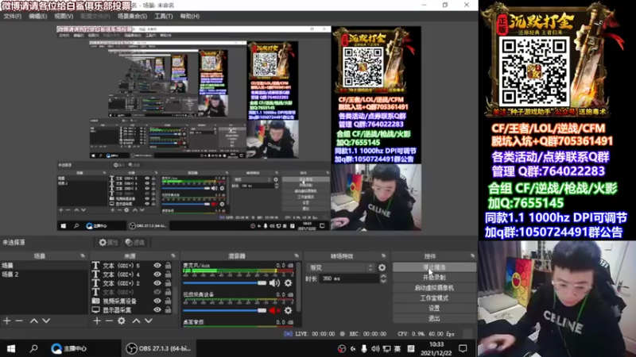The image size is (636, 357).
Task: Hide 显示器采集 using eye icon
Action: 157,310
